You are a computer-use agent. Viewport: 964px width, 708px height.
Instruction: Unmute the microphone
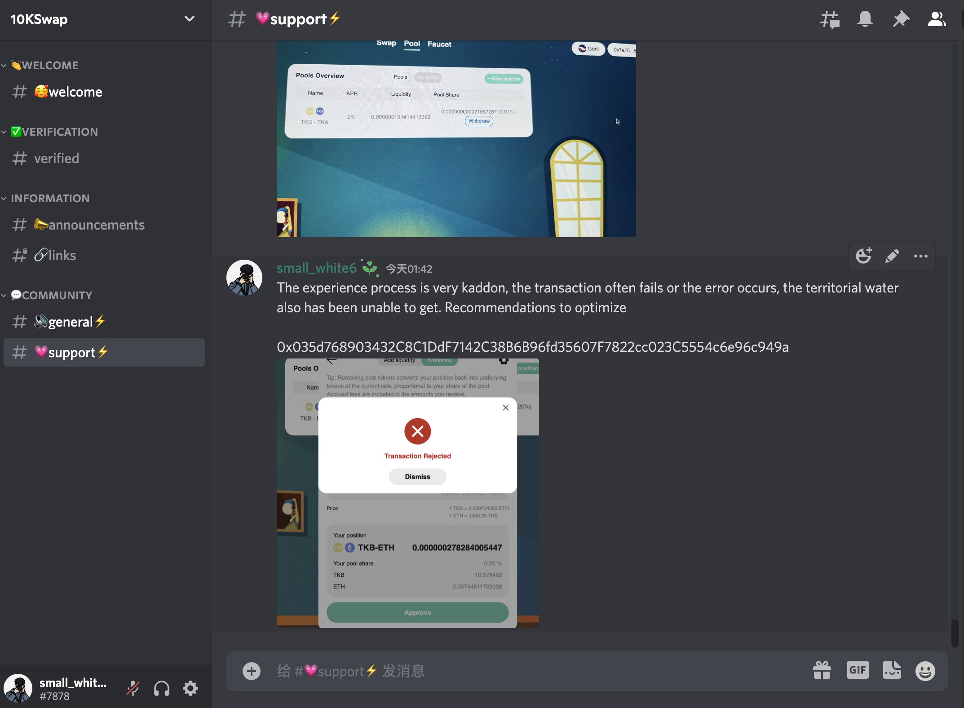[x=133, y=688]
